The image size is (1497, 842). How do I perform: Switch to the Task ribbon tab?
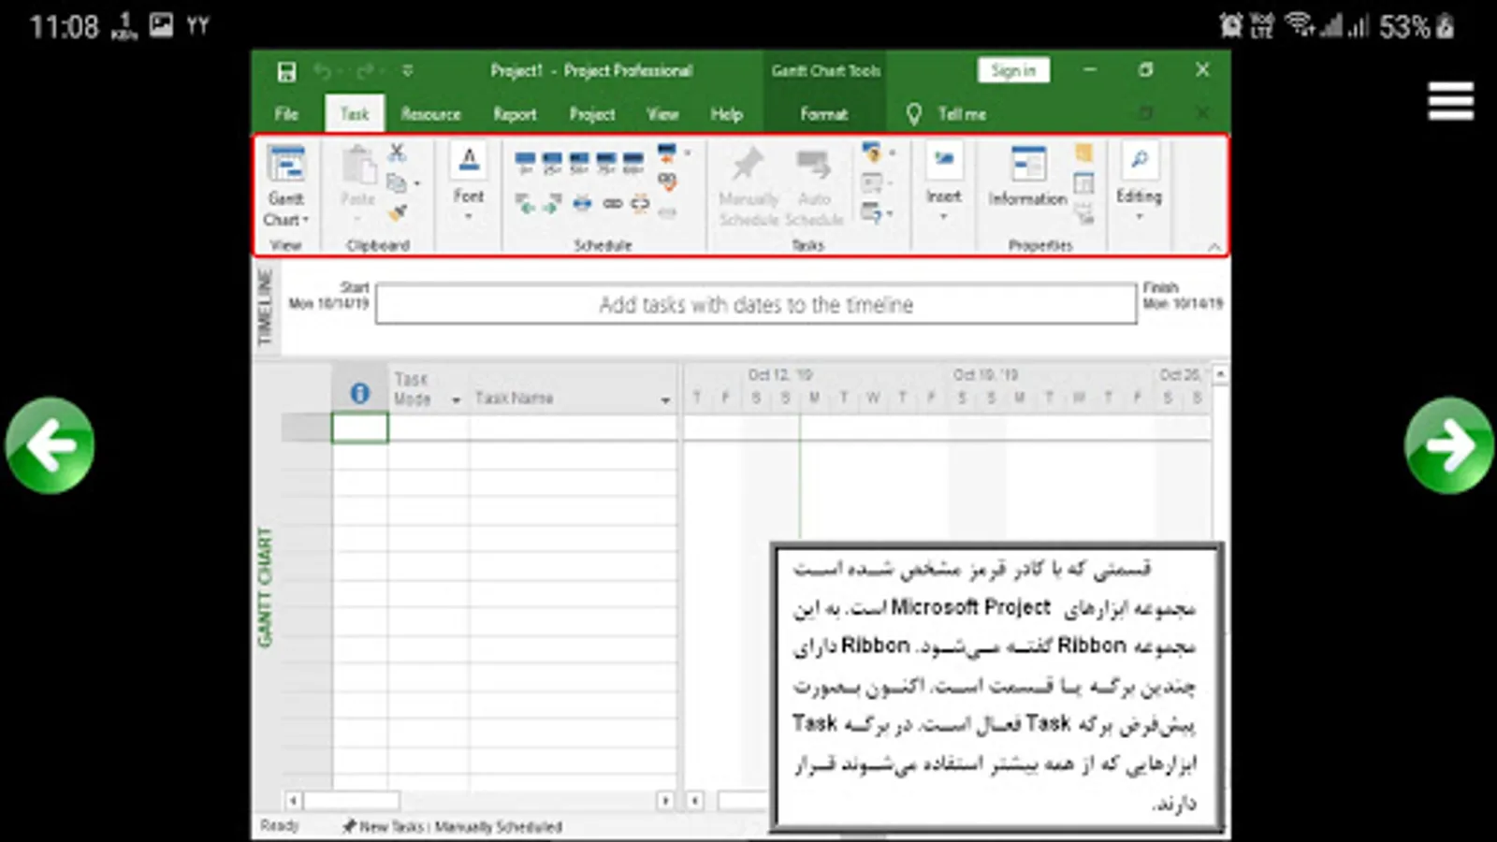tap(355, 114)
